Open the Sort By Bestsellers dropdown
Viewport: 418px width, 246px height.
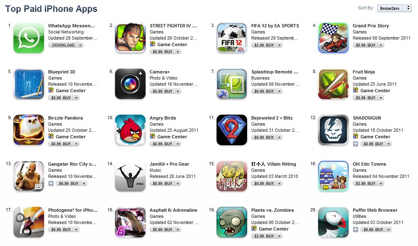click(394, 8)
